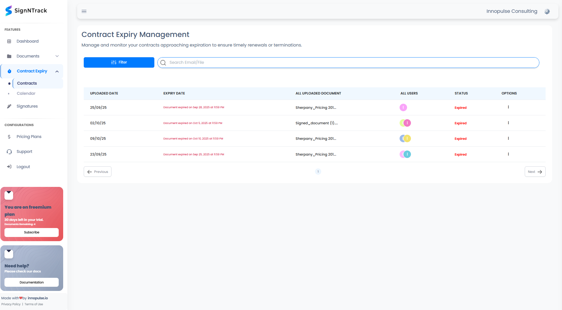The height and width of the screenshot is (310, 562).
Task: Toggle the sidebar with the hamburger icon
Action: pyautogui.click(x=84, y=11)
